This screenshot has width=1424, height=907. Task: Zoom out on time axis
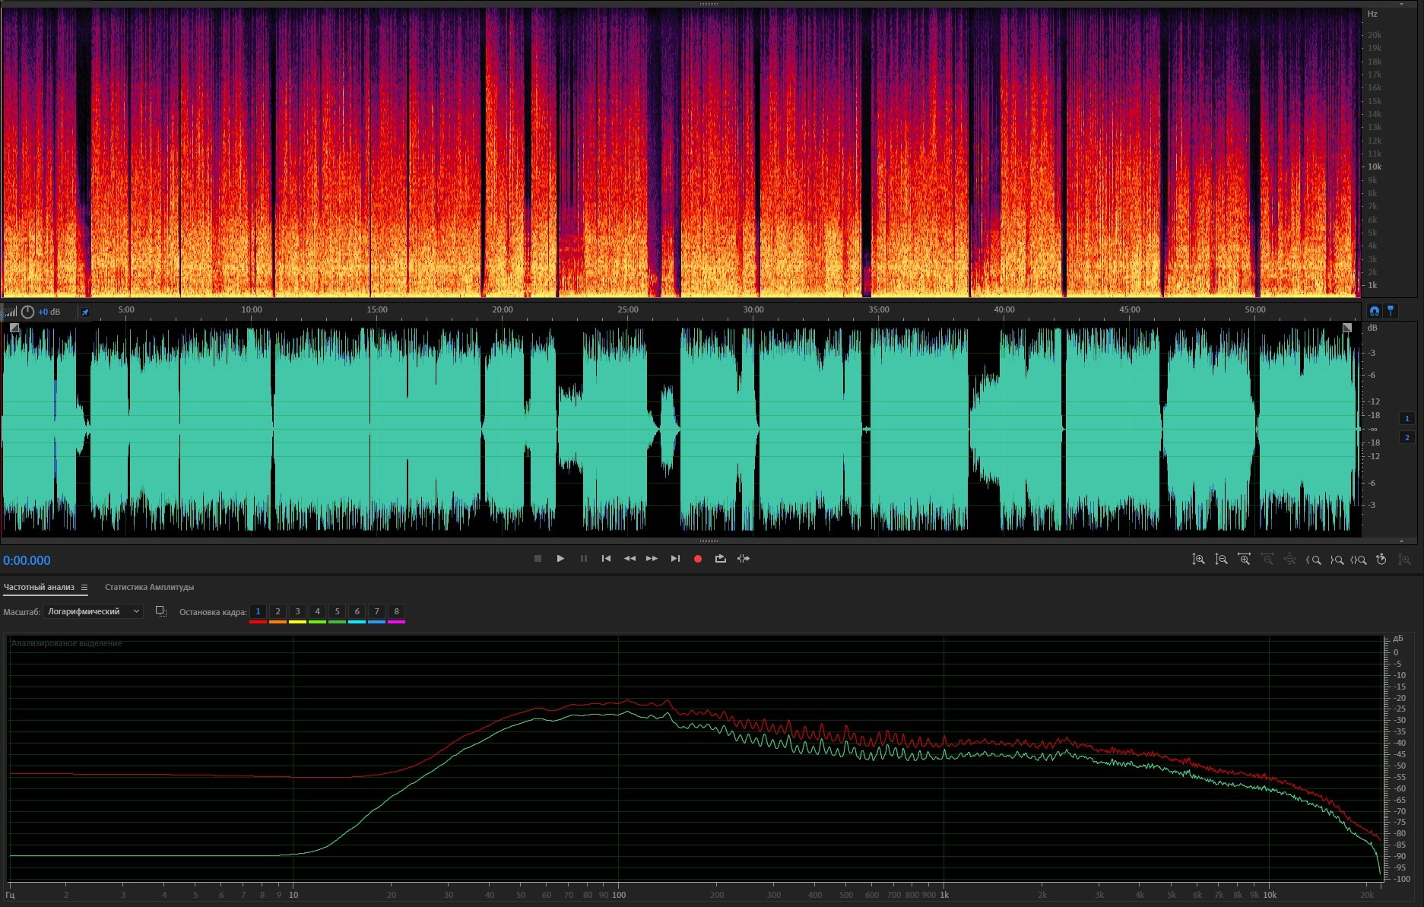click(1267, 560)
